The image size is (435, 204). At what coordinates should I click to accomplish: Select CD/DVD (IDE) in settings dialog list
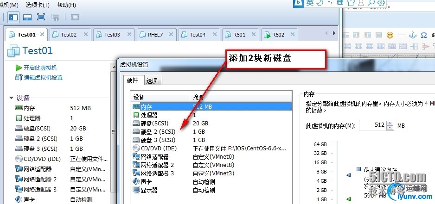pos(212,148)
